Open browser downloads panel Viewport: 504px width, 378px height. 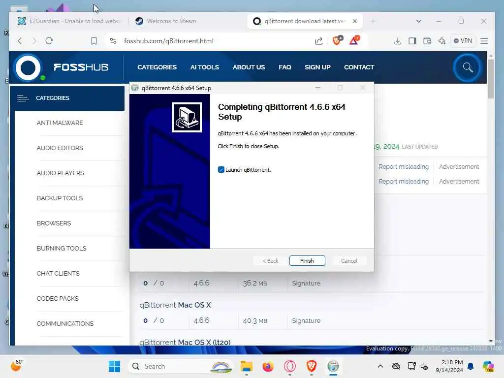[x=398, y=41]
